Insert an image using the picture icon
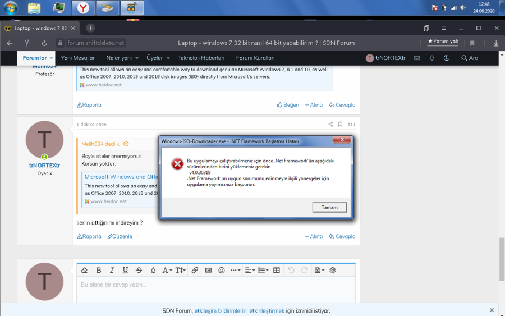The image size is (505, 316). point(208,271)
